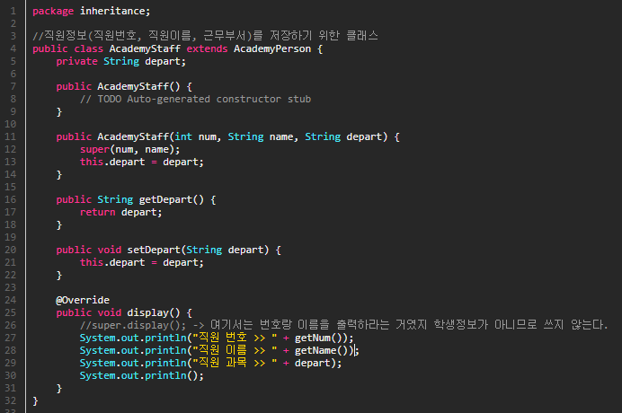Viewport: 622px width, 413px height.
Task: Click the empty 'println()' on line 30
Action: (x=172, y=375)
